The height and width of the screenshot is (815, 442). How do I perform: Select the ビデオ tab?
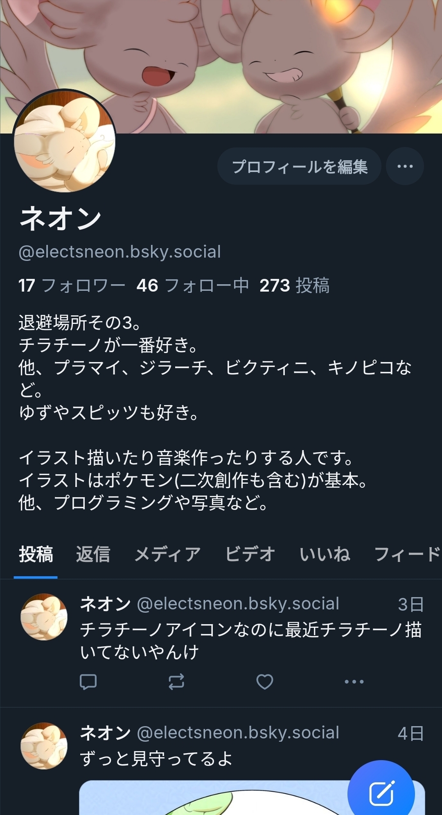pyautogui.click(x=250, y=555)
